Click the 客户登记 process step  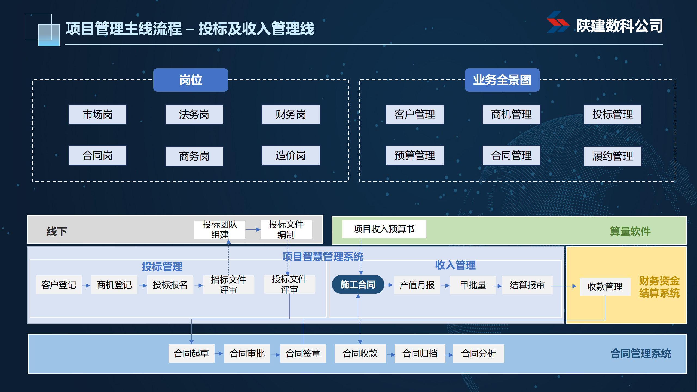point(59,285)
